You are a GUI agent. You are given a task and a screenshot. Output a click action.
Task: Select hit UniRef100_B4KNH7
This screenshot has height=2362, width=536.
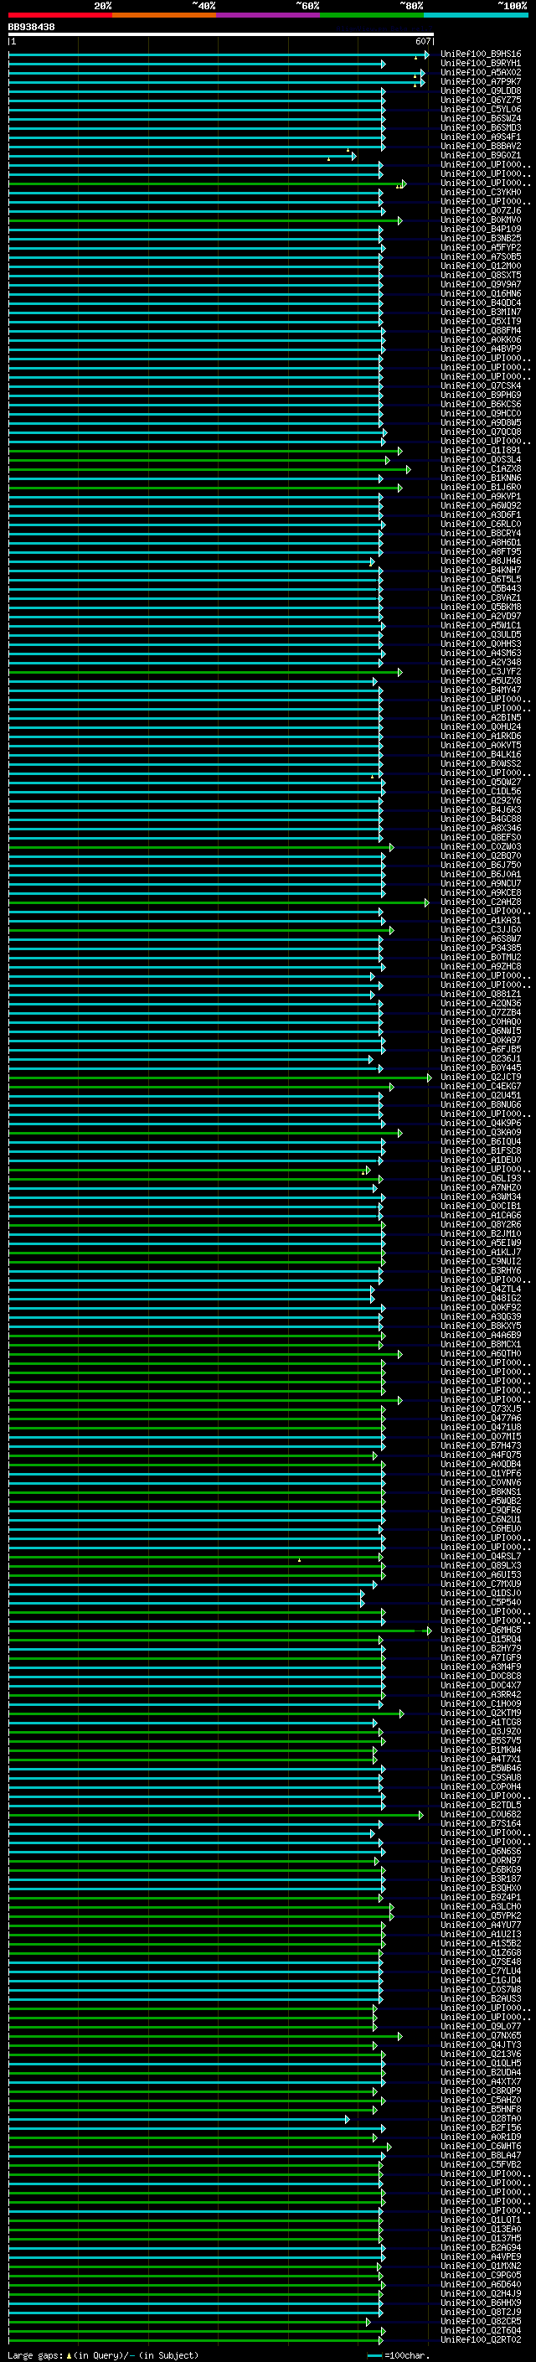pos(481,571)
